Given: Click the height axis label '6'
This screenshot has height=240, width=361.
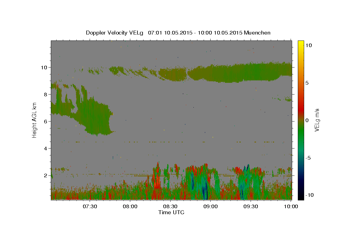Looking at the screenshot, I should pyautogui.click(x=45, y=121).
